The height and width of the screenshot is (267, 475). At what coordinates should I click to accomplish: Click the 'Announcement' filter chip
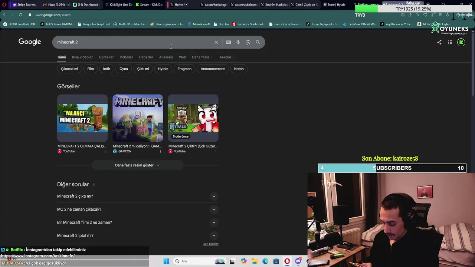(x=213, y=69)
